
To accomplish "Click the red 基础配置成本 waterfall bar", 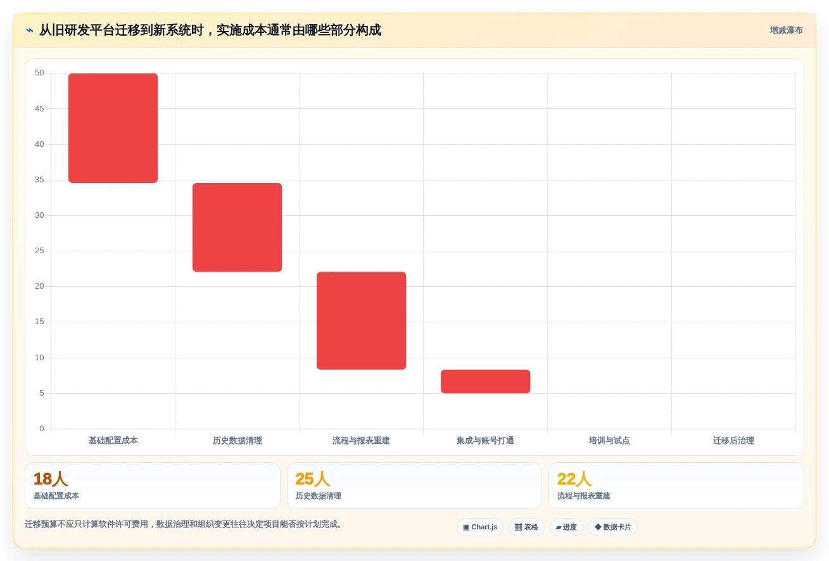I will (113, 128).
